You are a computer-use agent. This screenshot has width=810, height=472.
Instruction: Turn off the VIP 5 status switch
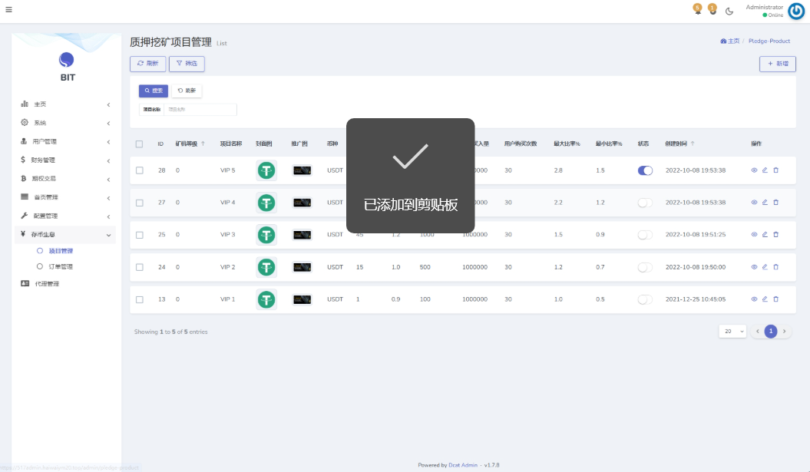[x=645, y=170]
